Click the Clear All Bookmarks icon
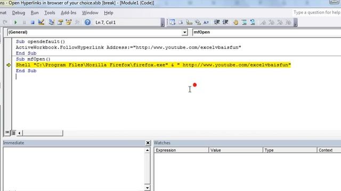Viewport: 341px width, 191px height. pyautogui.click(x=288, y=22)
